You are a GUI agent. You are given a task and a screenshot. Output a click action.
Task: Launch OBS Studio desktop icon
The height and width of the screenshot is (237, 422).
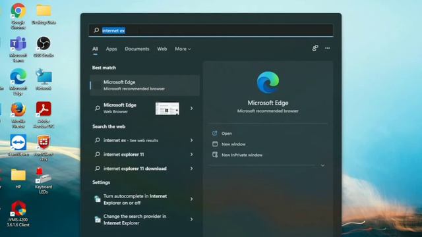[44, 43]
